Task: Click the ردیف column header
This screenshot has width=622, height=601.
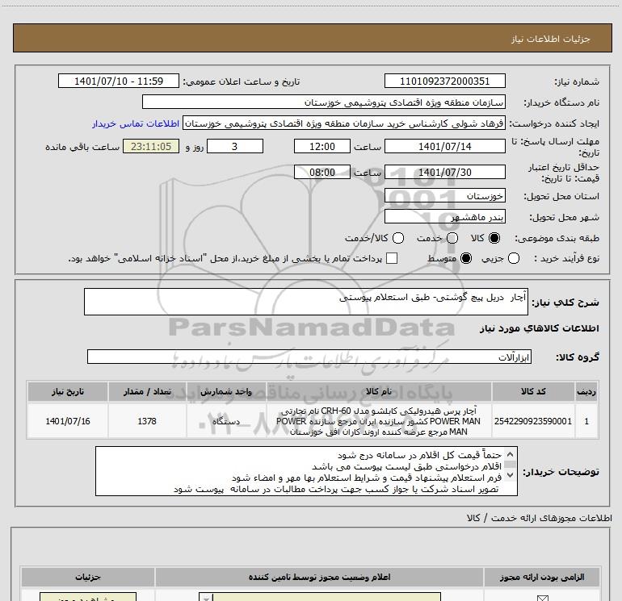Action: (x=586, y=392)
